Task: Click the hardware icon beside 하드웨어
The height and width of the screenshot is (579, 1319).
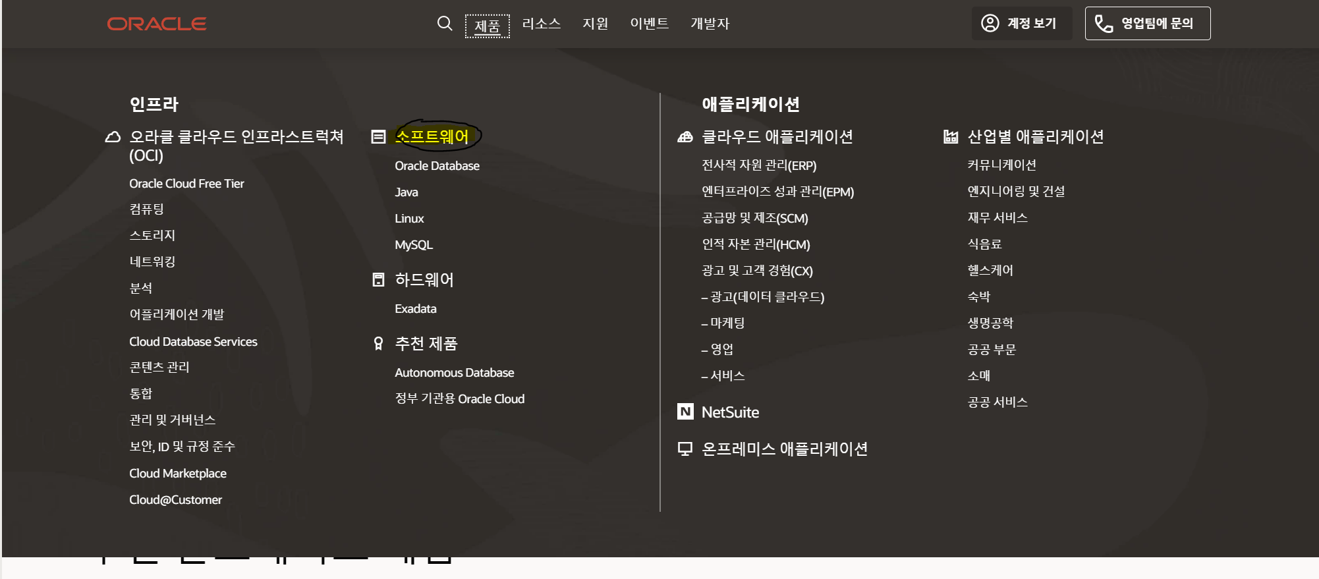Action: tap(378, 280)
